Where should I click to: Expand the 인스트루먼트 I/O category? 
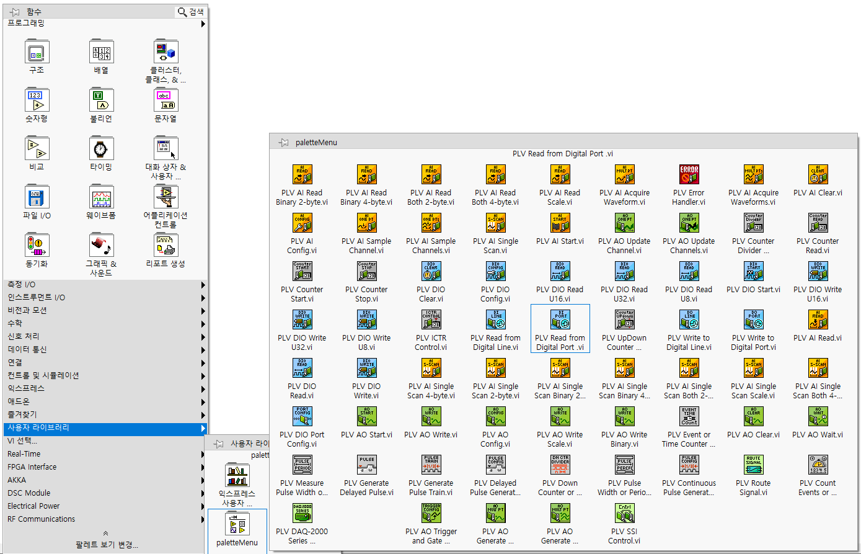tap(105, 298)
